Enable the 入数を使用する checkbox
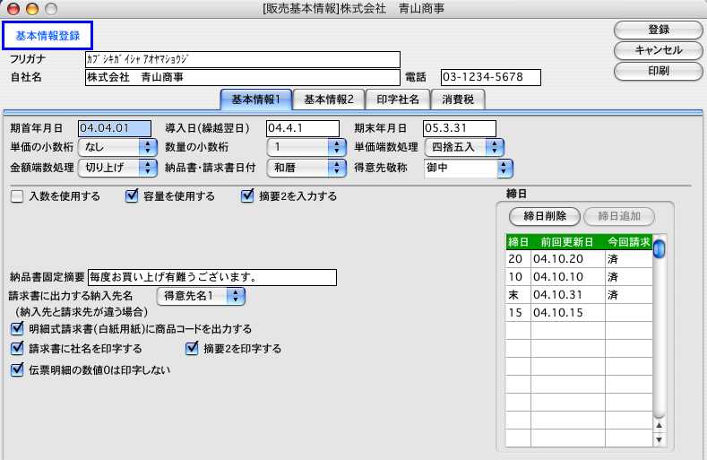The height and width of the screenshot is (460, 707). point(18,196)
